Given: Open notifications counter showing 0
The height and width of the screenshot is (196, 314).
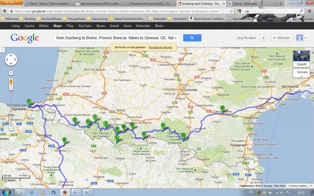Looking at the screenshot, I should coord(263,38).
